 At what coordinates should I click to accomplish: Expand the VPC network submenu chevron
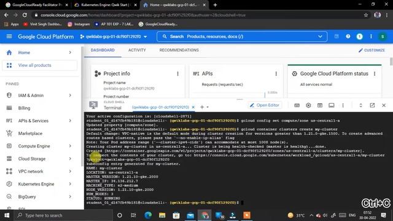[x=70, y=171]
